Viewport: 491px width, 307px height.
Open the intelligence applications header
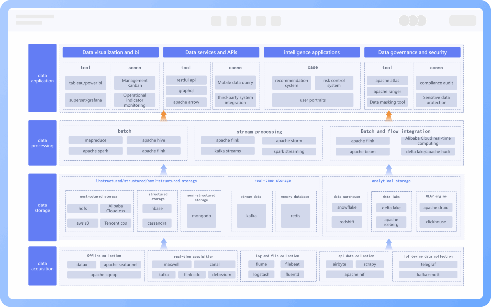[x=312, y=52]
